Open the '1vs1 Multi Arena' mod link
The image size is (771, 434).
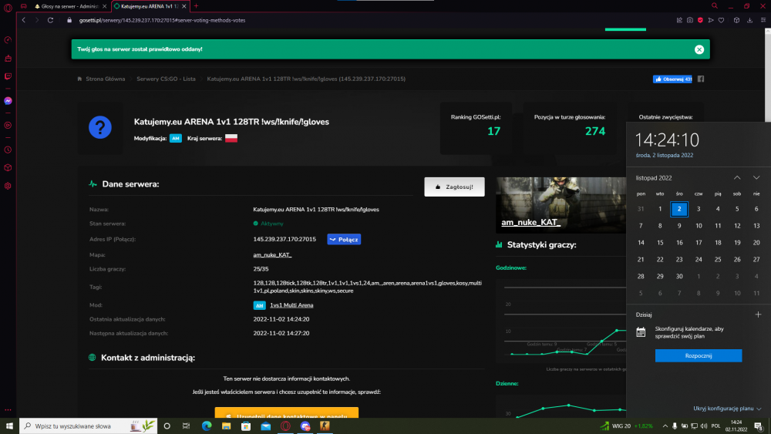point(291,305)
